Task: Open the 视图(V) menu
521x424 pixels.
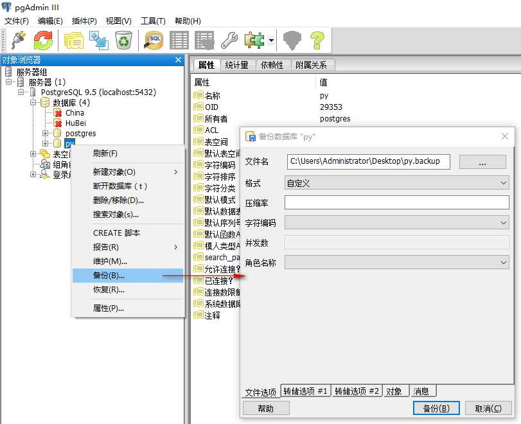Action: coord(118,21)
